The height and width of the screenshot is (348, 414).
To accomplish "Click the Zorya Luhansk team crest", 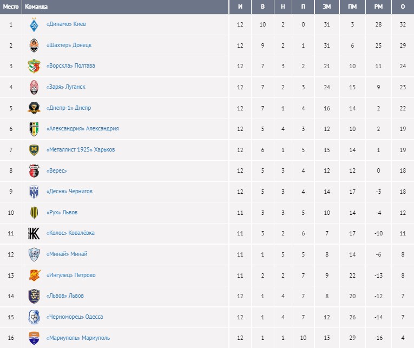I will (x=34, y=87).
